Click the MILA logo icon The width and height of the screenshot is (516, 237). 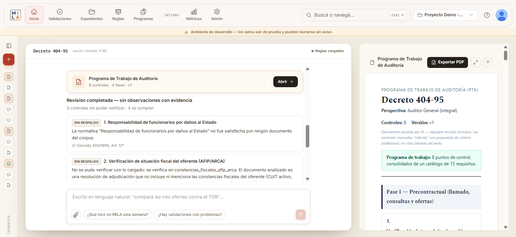point(15,15)
